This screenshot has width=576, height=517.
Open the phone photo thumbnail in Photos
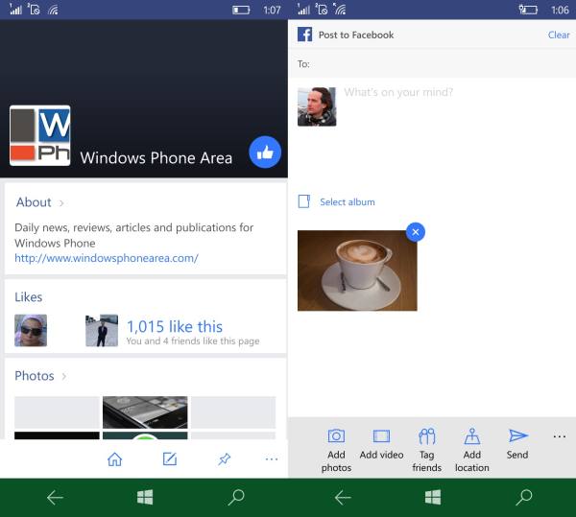(x=145, y=412)
